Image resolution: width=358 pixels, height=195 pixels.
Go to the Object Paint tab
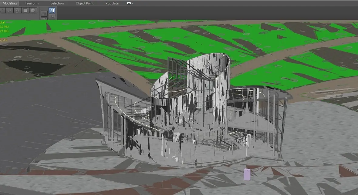point(85,3)
